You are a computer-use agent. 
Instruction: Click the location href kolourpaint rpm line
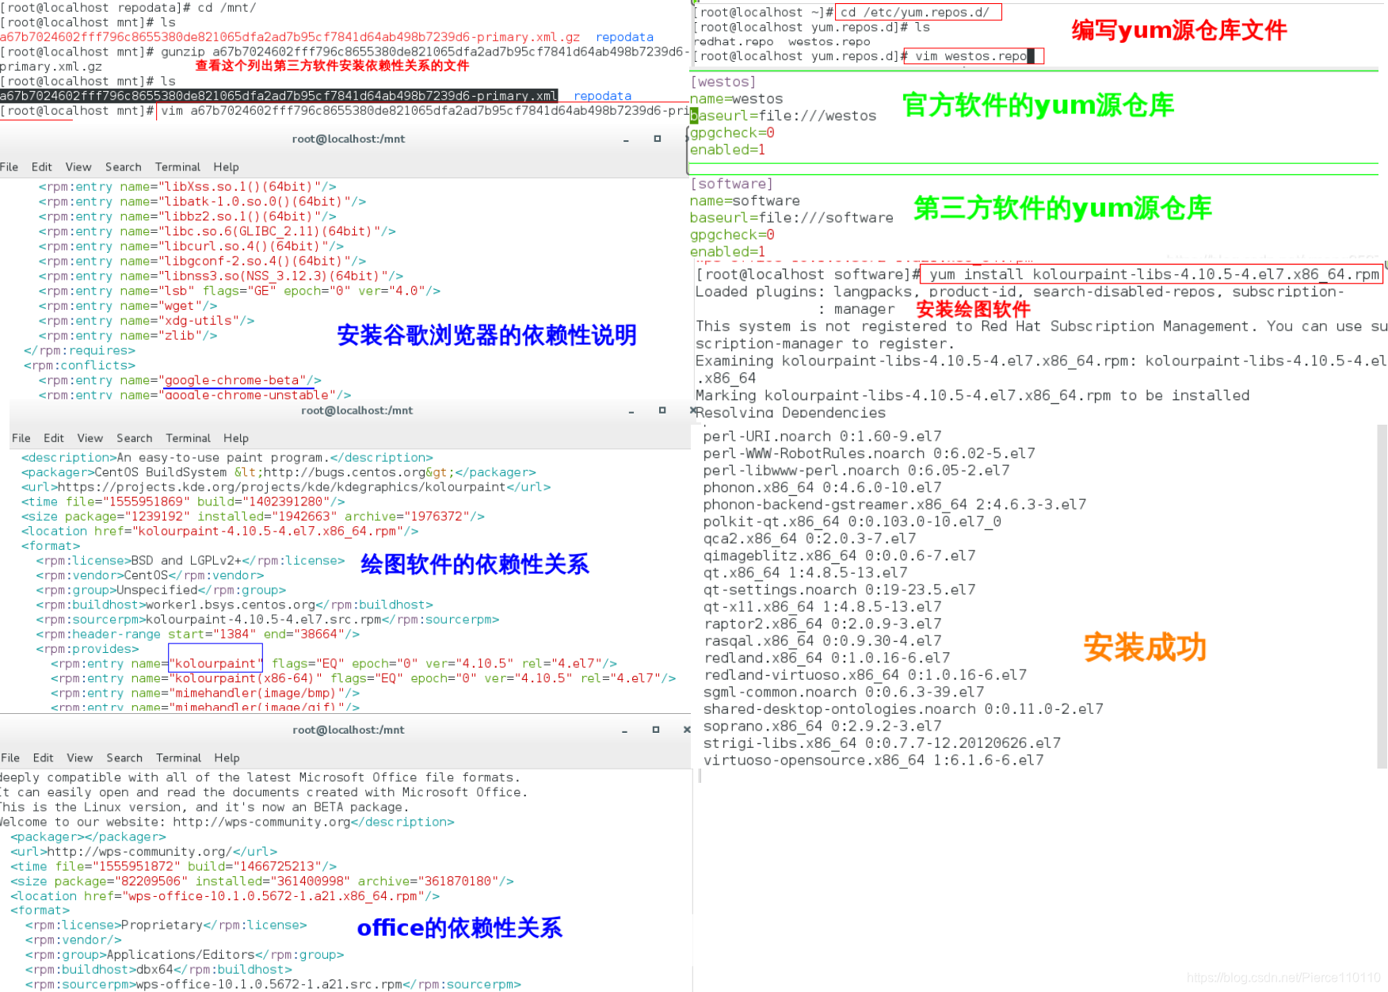tap(219, 532)
